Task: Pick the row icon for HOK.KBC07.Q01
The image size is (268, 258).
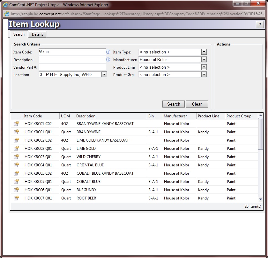Action: (x=16, y=198)
